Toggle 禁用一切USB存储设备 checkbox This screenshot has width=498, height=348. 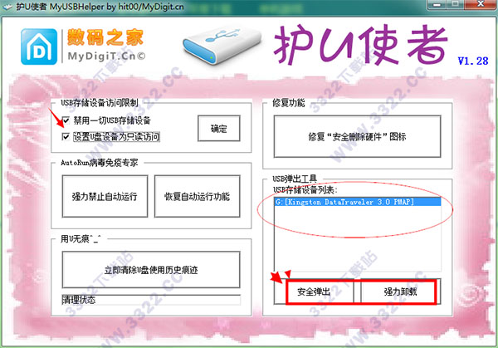pos(66,120)
